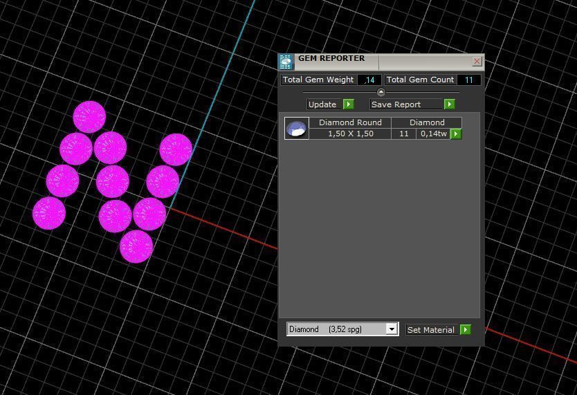Click the Update button label
The image size is (577, 395).
324,104
